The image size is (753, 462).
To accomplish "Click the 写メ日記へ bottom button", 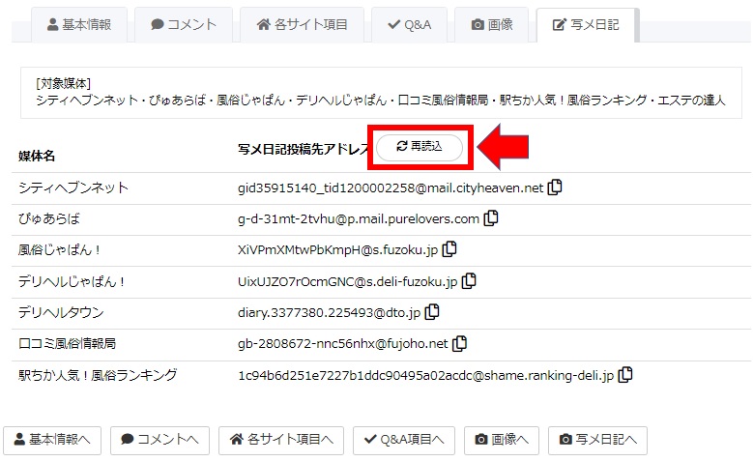I will (598, 440).
